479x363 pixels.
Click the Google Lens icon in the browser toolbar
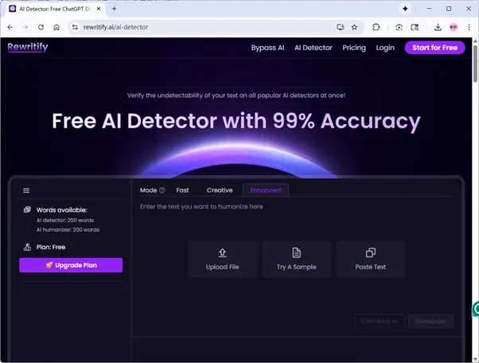(x=399, y=27)
